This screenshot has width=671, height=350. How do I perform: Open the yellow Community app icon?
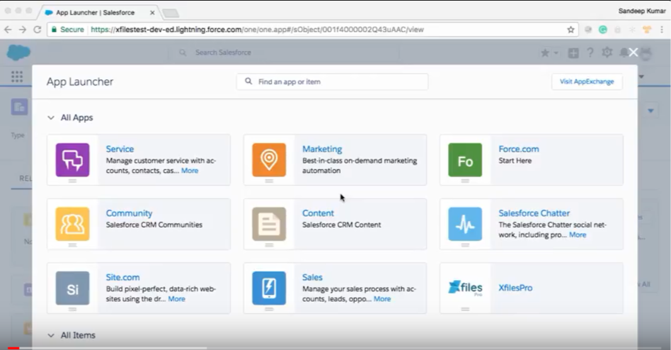coord(72,224)
